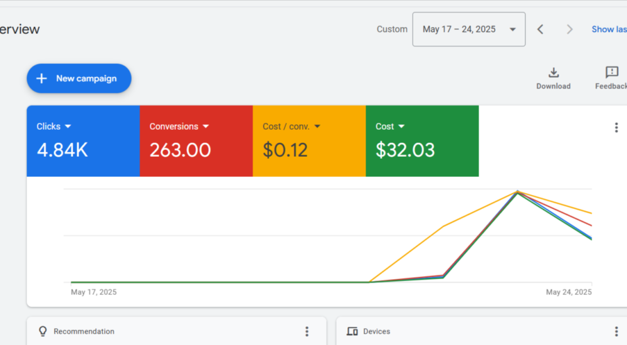The height and width of the screenshot is (345, 627).
Task: Open the Devices card three-dot menu
Action: tap(616, 331)
